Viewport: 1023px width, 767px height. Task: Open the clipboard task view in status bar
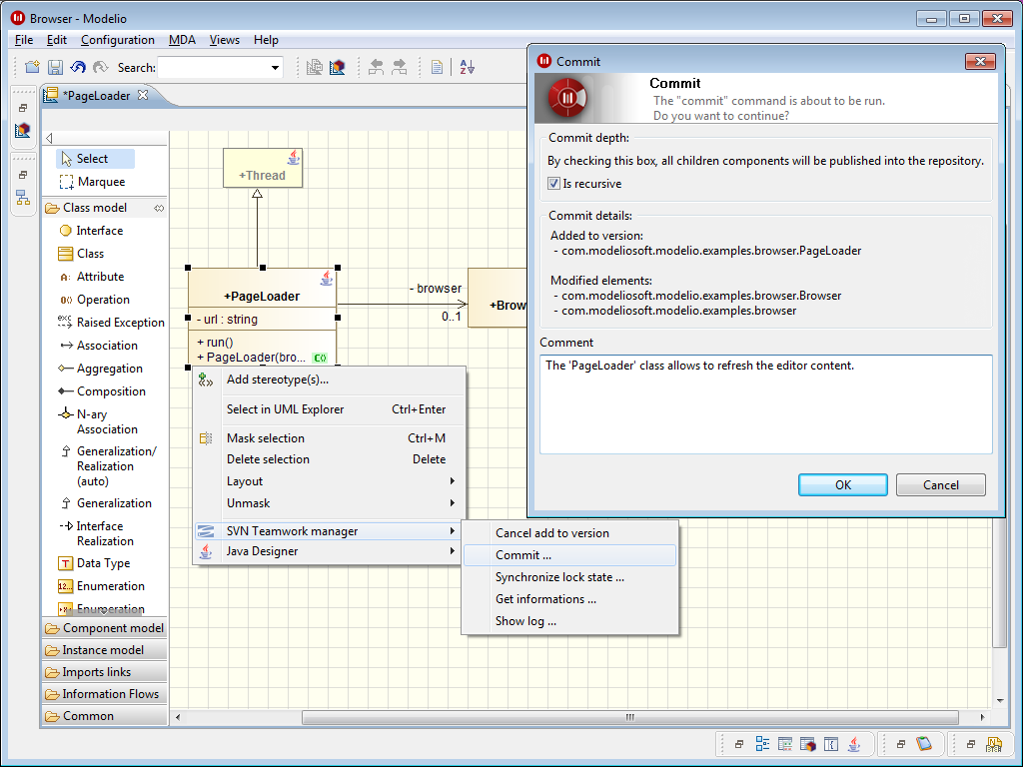click(x=924, y=743)
